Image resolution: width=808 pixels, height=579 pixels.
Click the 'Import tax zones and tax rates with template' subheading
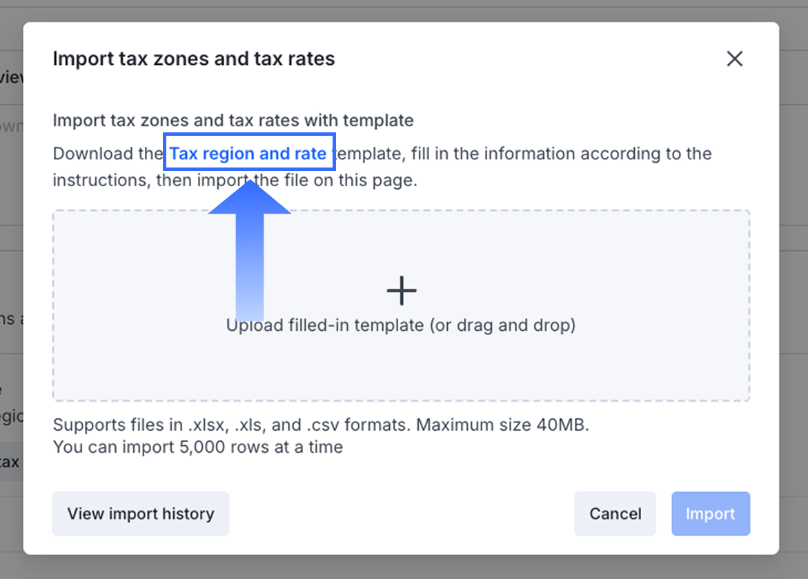pos(233,121)
